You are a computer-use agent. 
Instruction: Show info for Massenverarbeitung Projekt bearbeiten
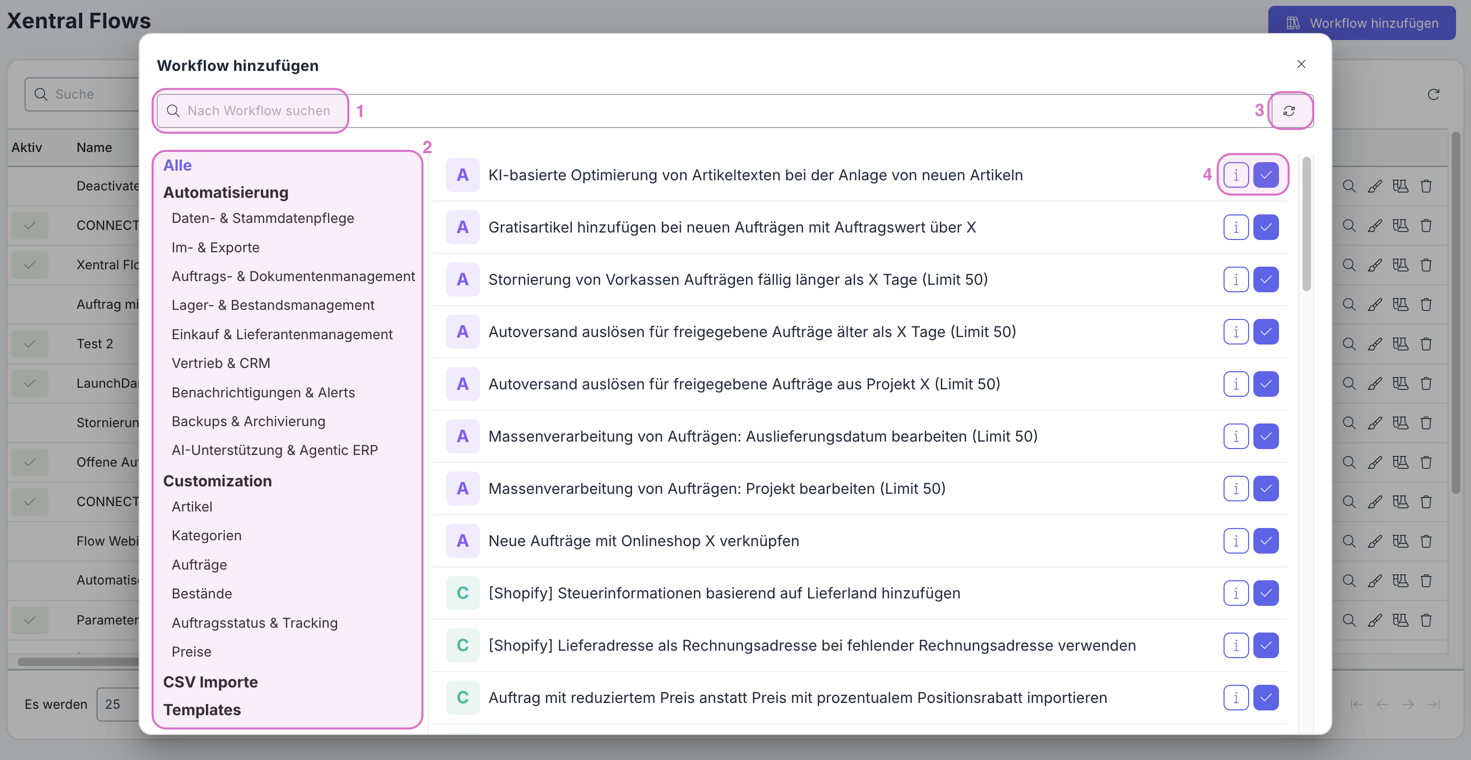click(x=1236, y=488)
